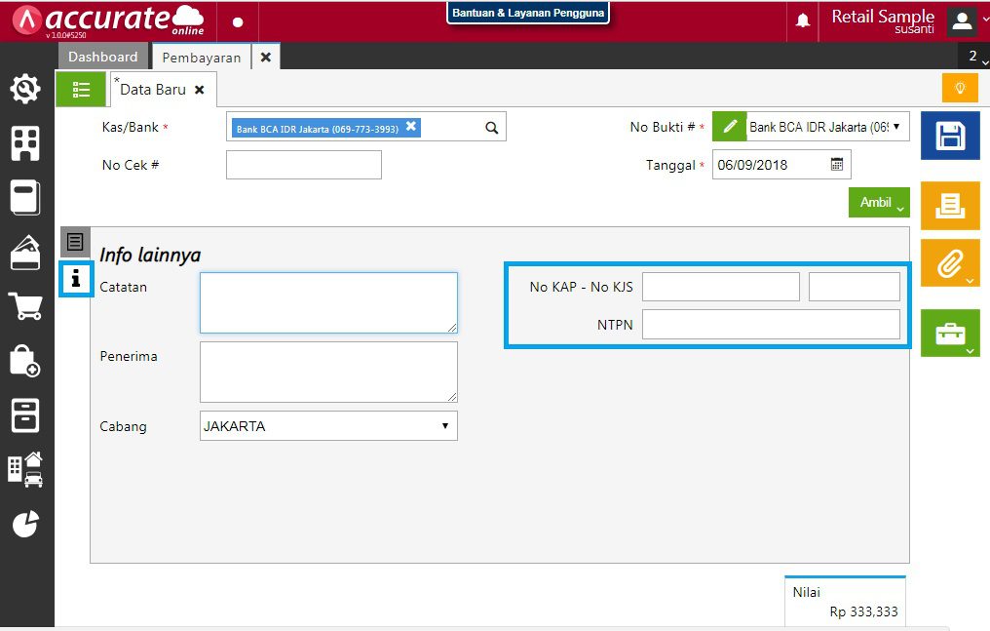Edit No Bukti with the pencil icon
990x631 pixels.
click(x=730, y=126)
